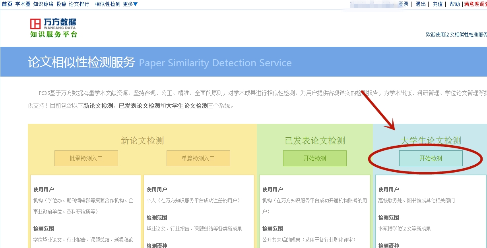Click bold 新论文检测 in the intro paragraph
This screenshot has height=248, width=487.
coord(99,106)
